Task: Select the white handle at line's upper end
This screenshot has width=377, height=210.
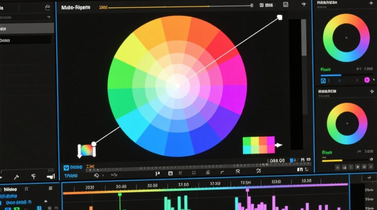Action: [279, 17]
